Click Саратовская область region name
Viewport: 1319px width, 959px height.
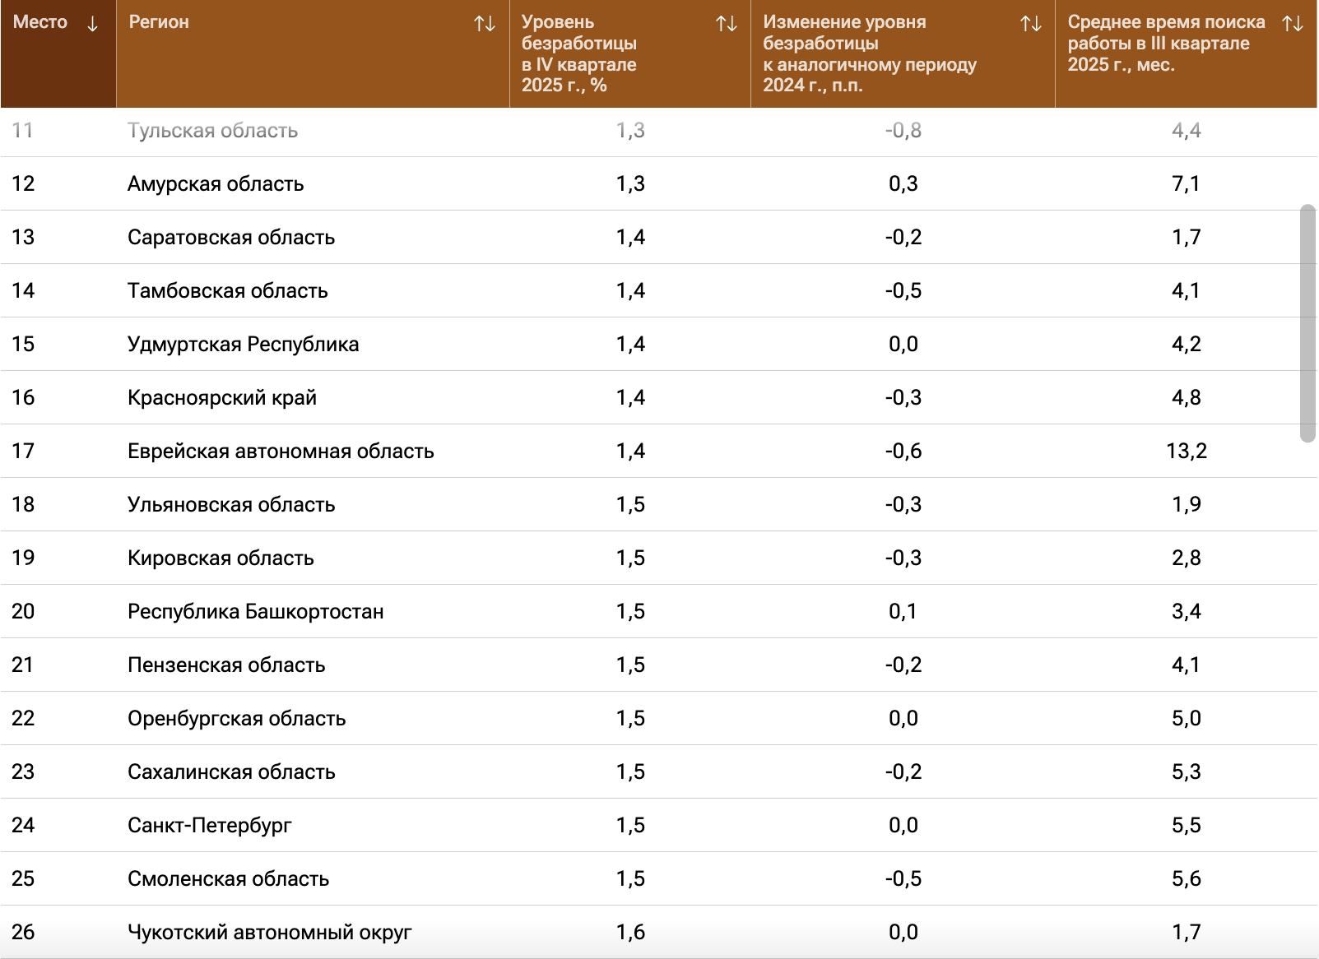pos(231,238)
